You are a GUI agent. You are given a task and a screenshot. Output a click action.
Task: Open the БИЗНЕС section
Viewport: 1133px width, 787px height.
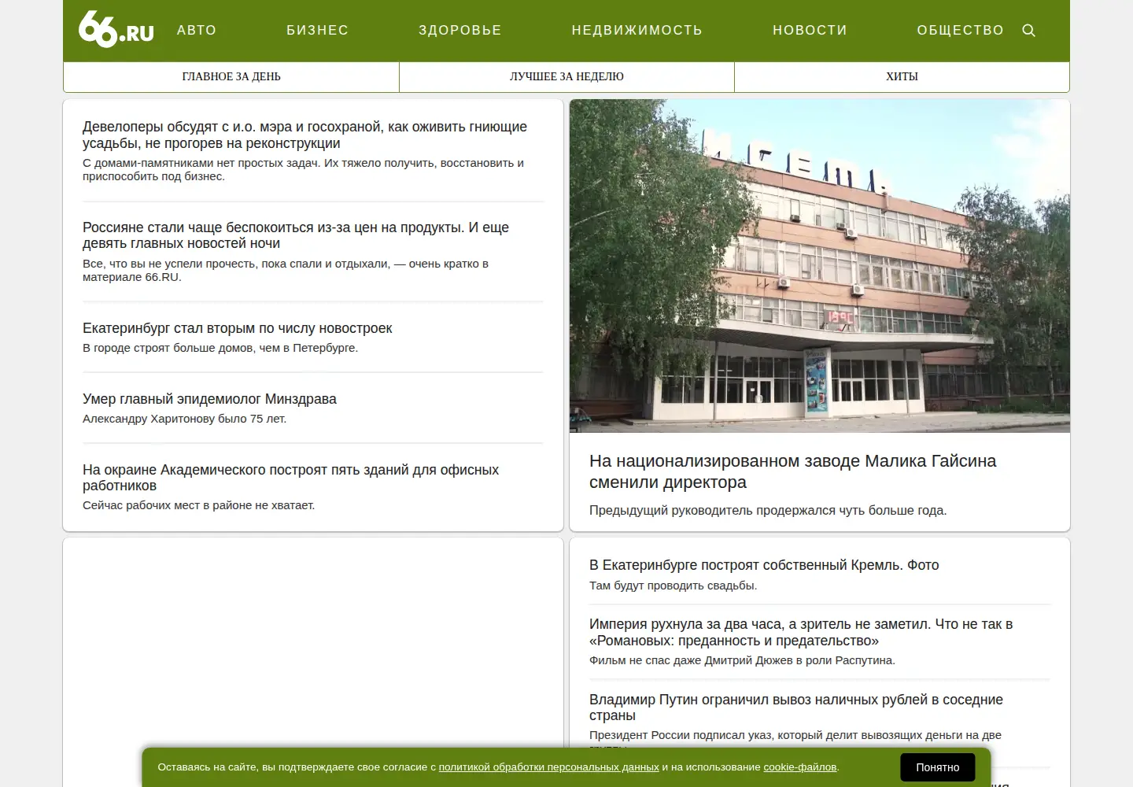pos(317,30)
